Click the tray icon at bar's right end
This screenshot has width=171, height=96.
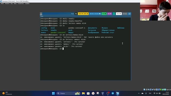pos(129,14)
